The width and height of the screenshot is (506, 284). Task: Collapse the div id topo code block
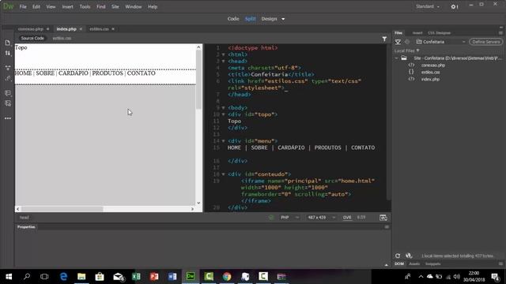(x=223, y=114)
